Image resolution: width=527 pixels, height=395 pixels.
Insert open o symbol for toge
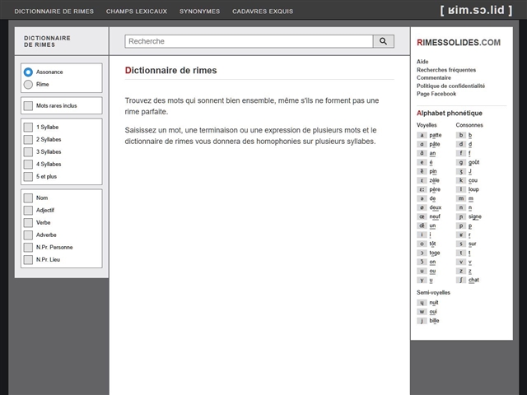(422, 253)
